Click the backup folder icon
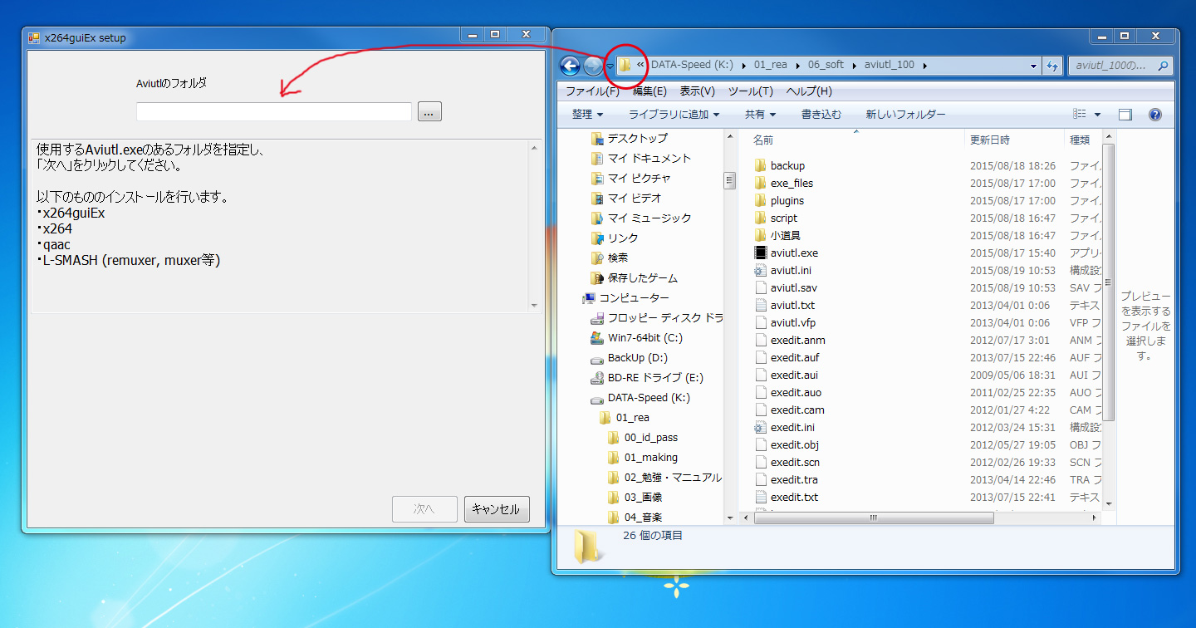 pos(761,165)
